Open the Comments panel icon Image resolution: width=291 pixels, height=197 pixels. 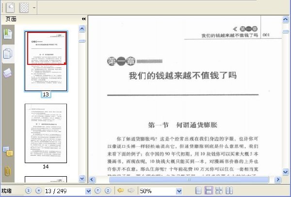coord(8,152)
